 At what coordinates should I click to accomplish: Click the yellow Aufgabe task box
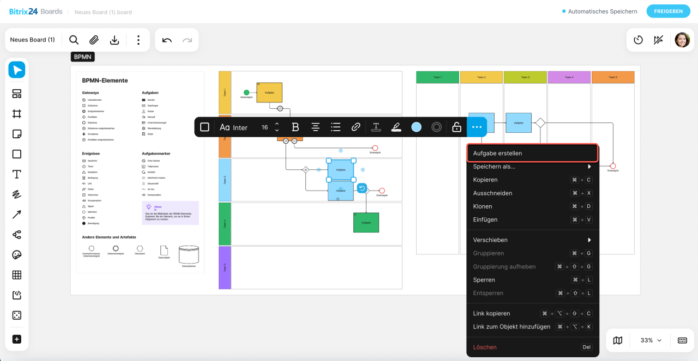coord(269,93)
